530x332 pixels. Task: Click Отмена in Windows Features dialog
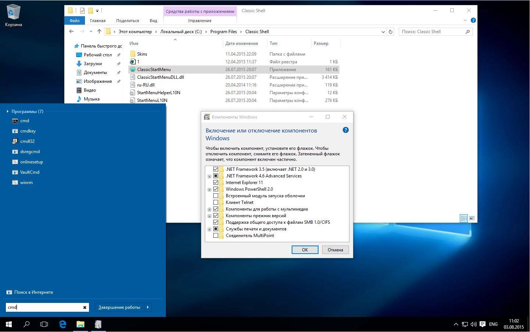point(335,250)
